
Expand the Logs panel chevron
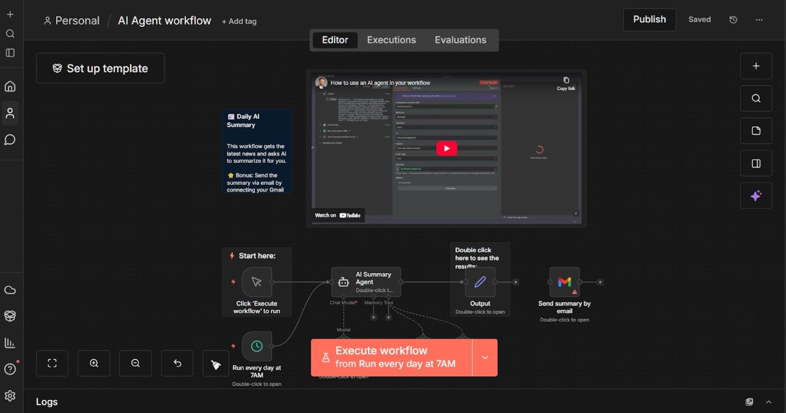(768, 402)
